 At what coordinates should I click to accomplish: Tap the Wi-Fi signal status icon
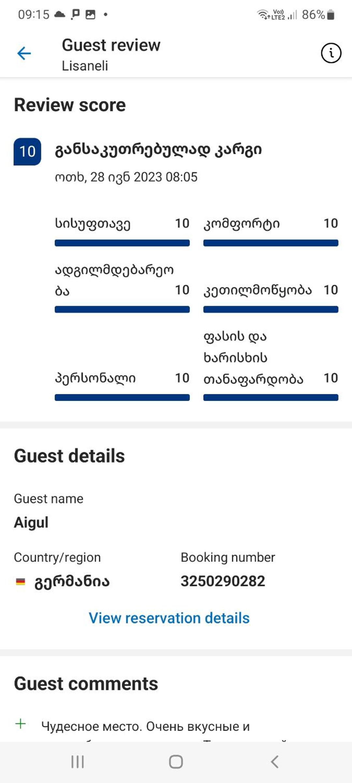pyautogui.click(x=262, y=15)
